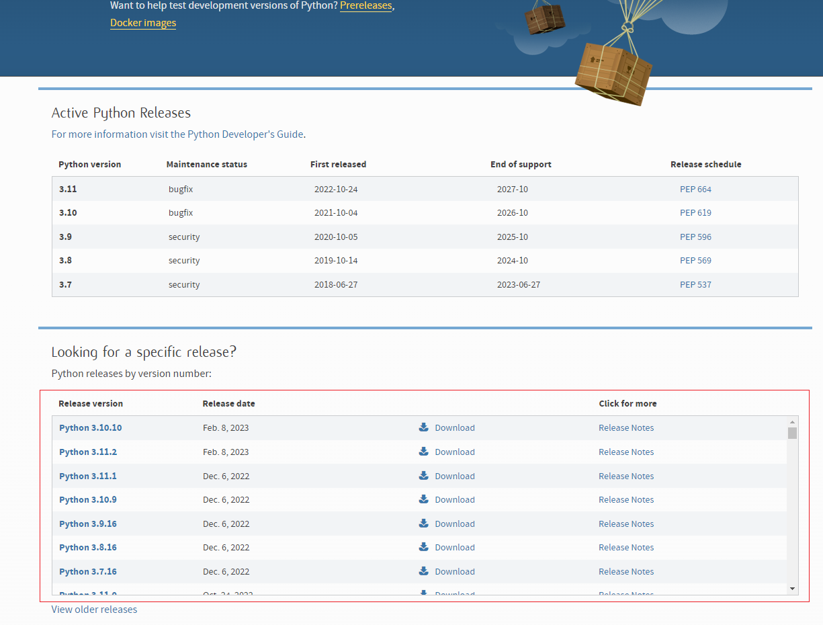The height and width of the screenshot is (625, 823).
Task: Click Download text for Python 3.10.9
Action: point(455,500)
